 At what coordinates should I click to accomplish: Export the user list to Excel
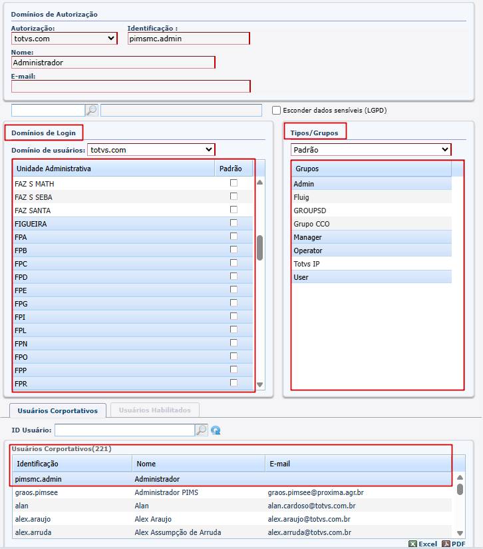coord(423,544)
